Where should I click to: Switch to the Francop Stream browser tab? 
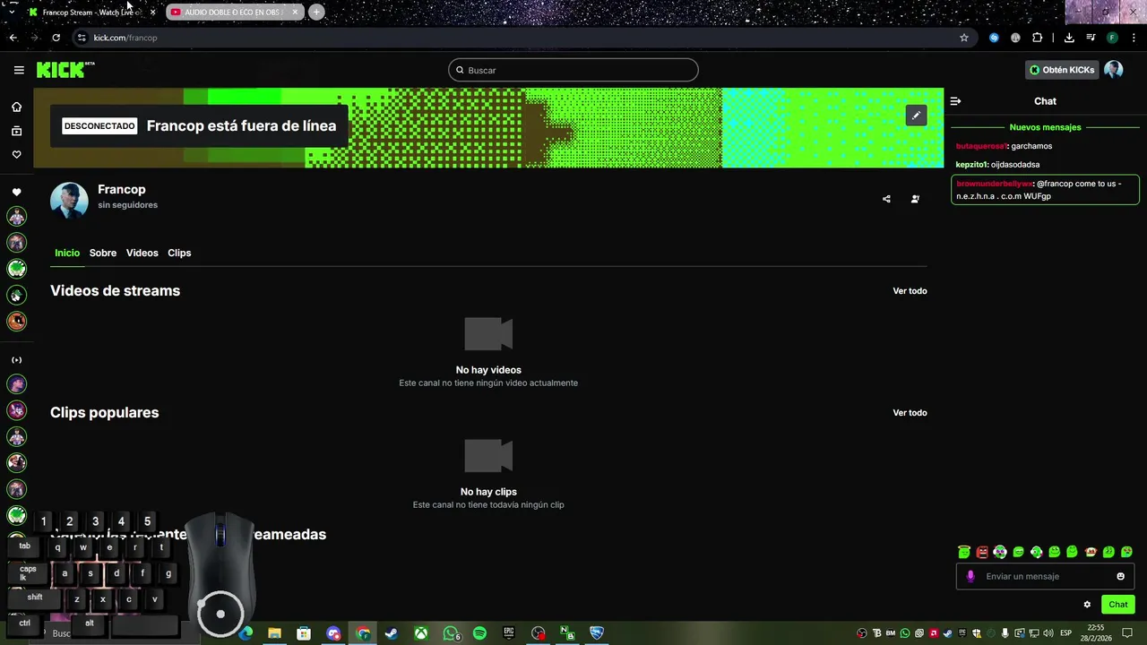(91, 12)
